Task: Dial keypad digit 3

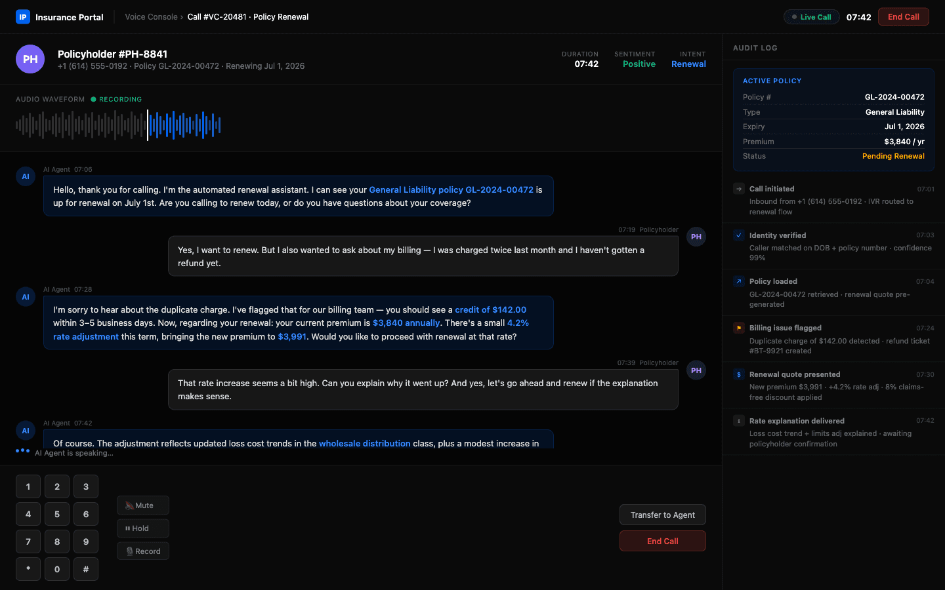Action: pyautogui.click(x=86, y=486)
